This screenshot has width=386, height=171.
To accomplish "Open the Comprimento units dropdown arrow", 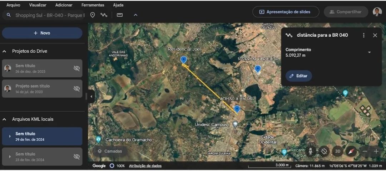I will (x=369, y=52).
